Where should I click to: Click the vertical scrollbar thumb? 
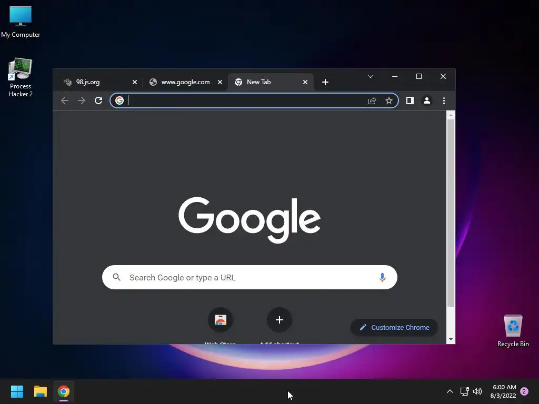click(x=451, y=213)
